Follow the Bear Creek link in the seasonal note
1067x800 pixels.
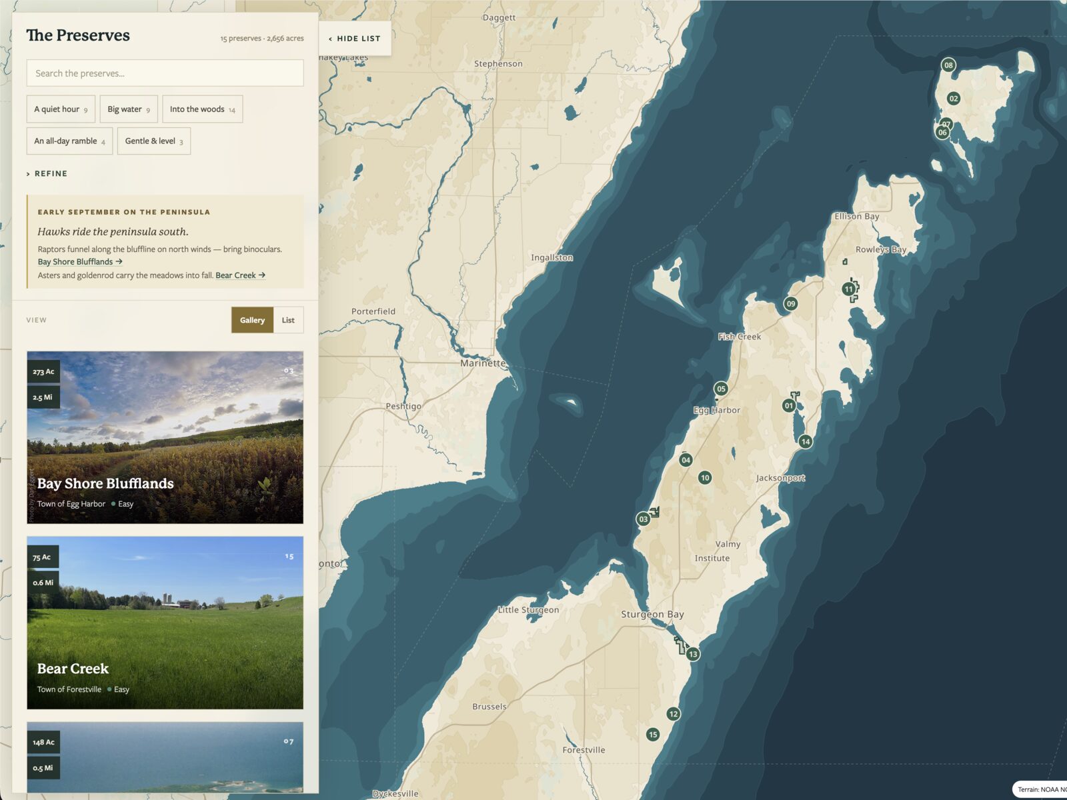point(240,275)
